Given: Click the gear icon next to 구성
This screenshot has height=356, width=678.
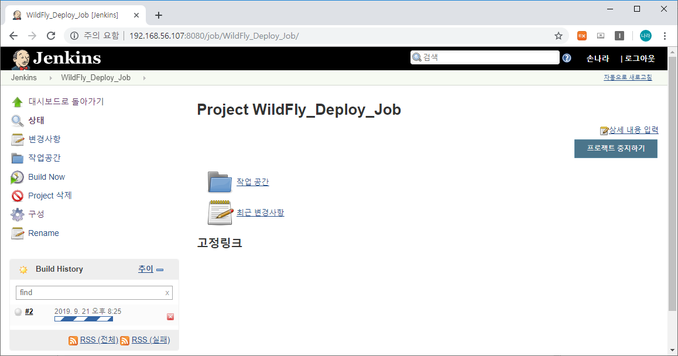Looking at the screenshot, I should click(x=18, y=214).
